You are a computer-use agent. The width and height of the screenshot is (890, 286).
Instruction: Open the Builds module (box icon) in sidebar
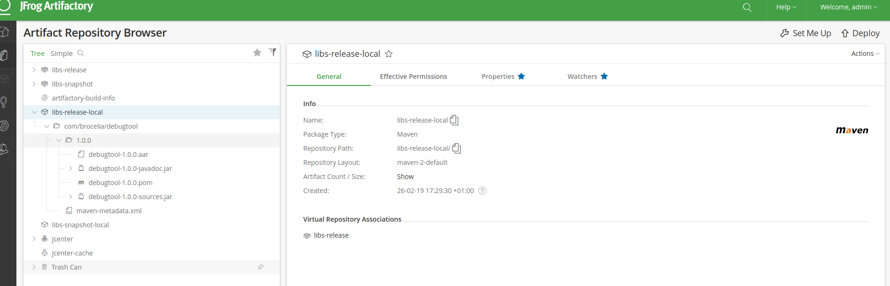[4, 79]
